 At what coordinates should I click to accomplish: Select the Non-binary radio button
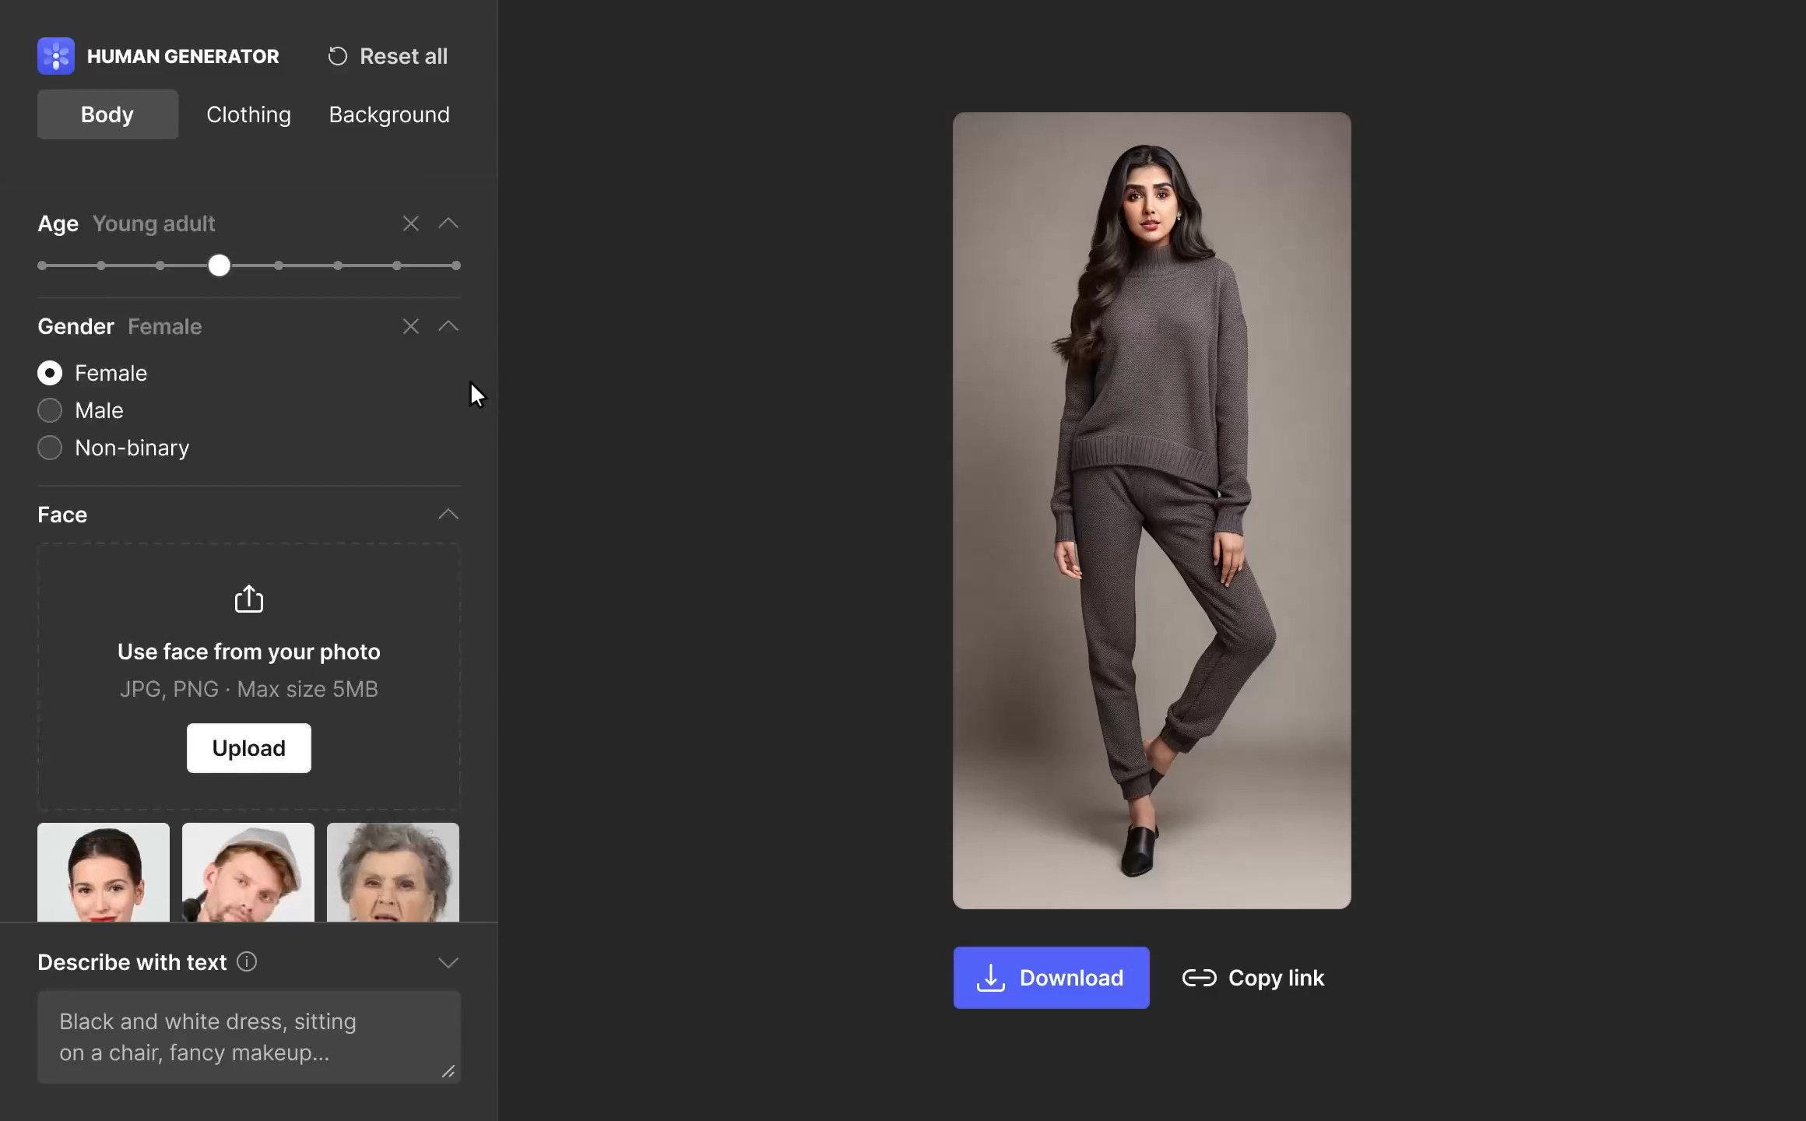pyautogui.click(x=47, y=447)
